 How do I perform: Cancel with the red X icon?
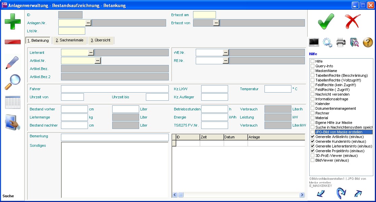pyautogui.click(x=353, y=22)
